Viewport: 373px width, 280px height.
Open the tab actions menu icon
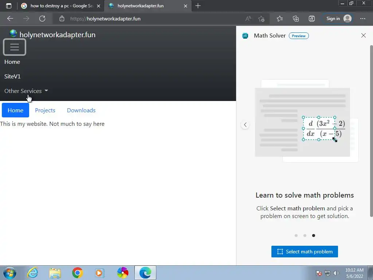[x=9, y=6]
